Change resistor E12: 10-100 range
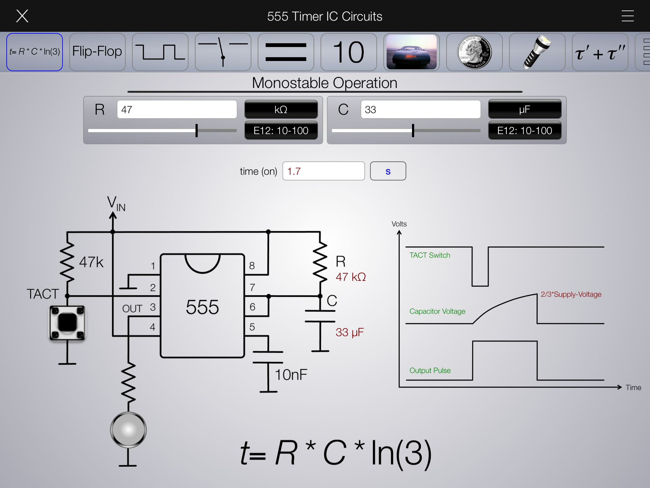Image resolution: width=650 pixels, height=488 pixels. (281, 131)
